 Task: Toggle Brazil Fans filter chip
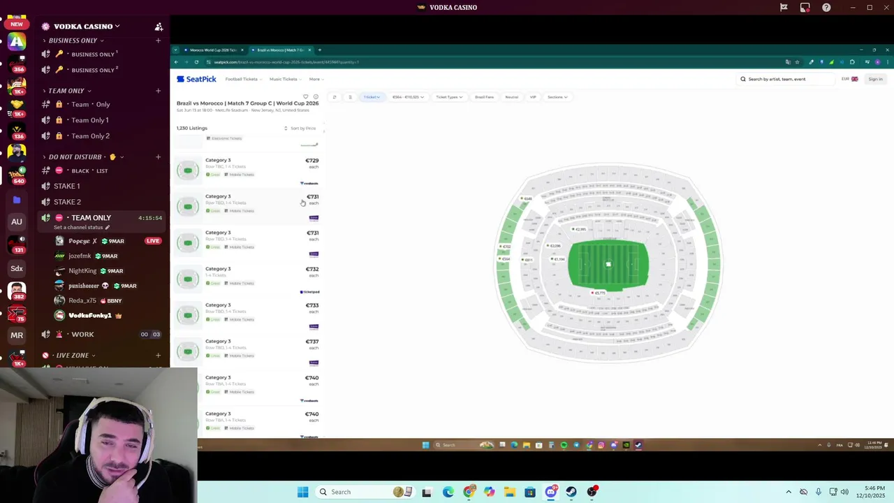point(484,97)
